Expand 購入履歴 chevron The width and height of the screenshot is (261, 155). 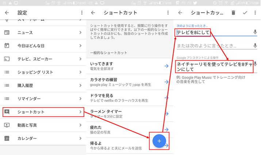point(80,85)
